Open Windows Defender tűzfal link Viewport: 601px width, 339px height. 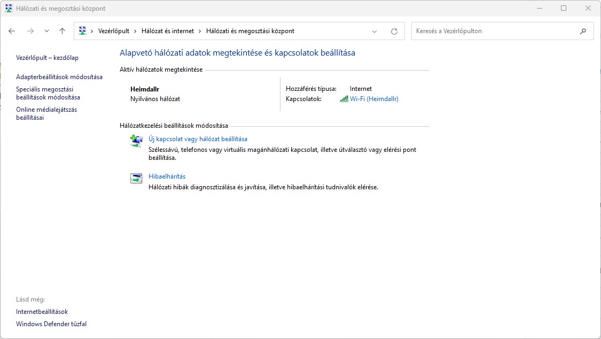[51, 324]
